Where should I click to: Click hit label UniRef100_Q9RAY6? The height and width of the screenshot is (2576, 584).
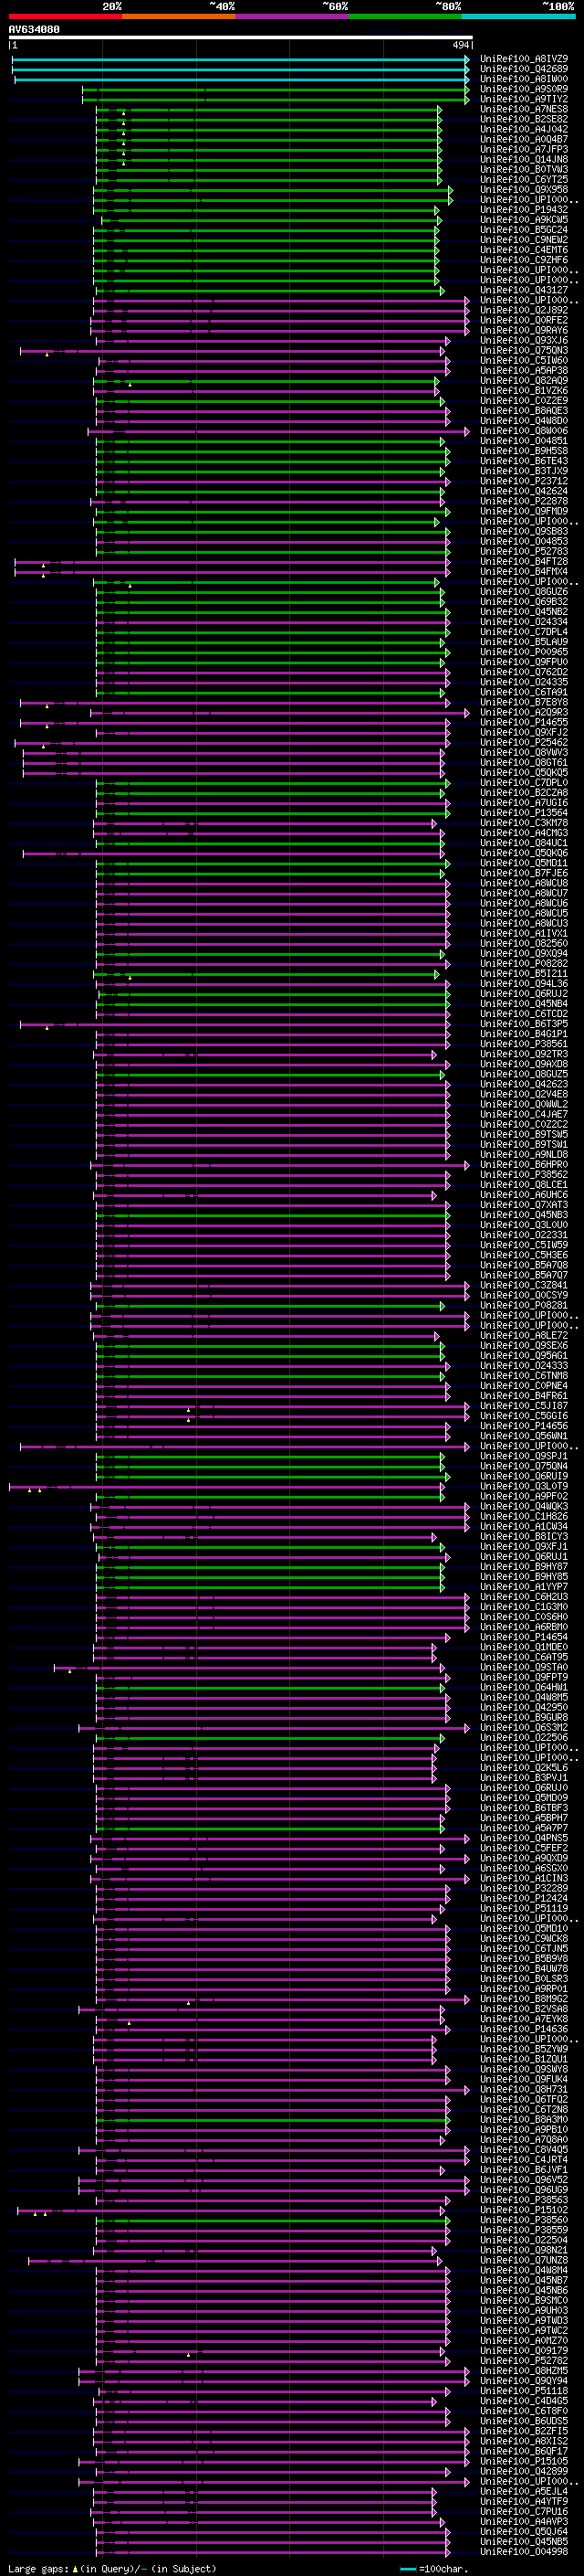pyautogui.click(x=524, y=330)
